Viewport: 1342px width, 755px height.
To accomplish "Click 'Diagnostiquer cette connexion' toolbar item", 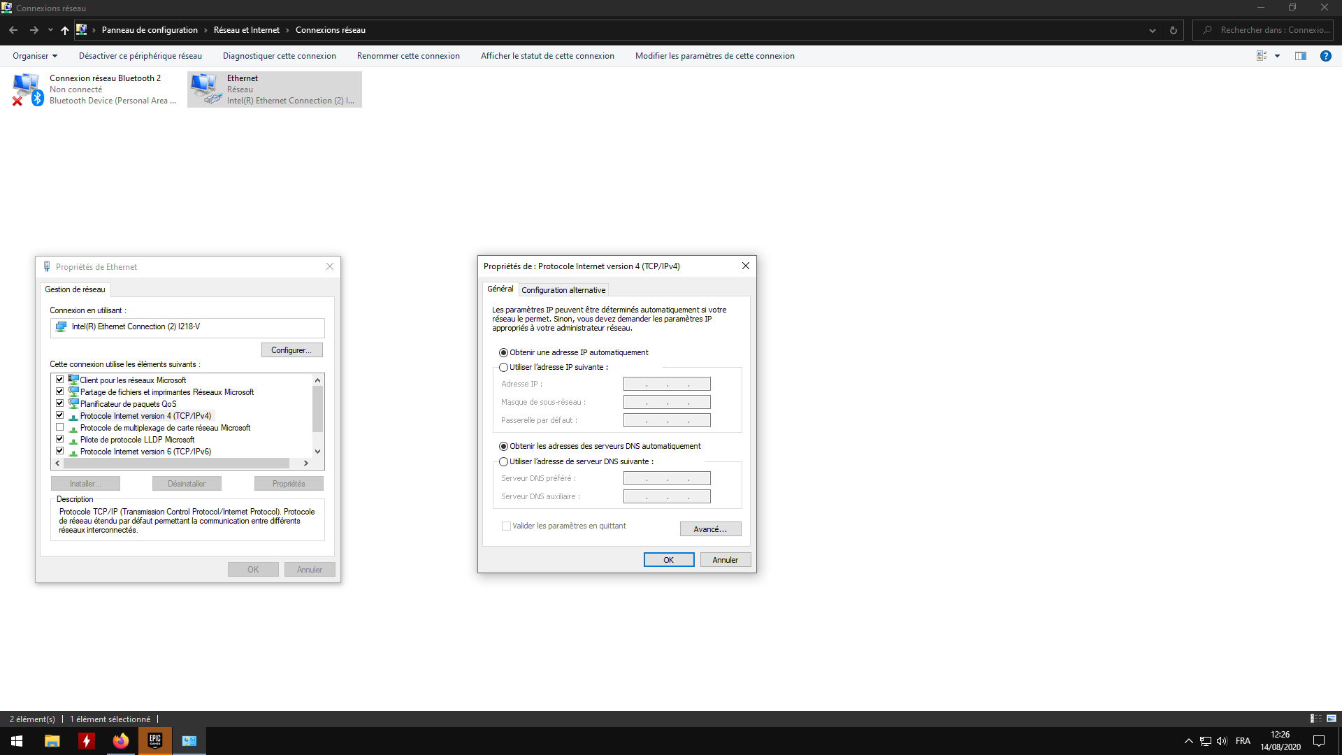I will (279, 56).
